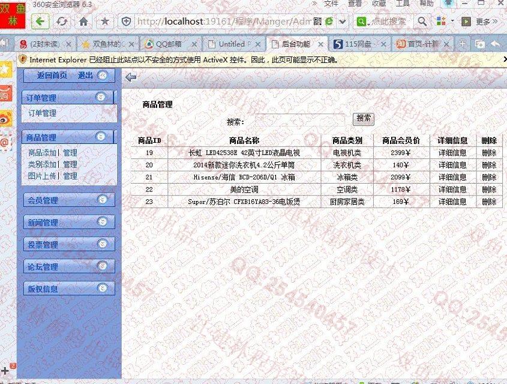Viewport: 507px width, 384px height.
Task: Click the product search input field
Action: (x=300, y=120)
